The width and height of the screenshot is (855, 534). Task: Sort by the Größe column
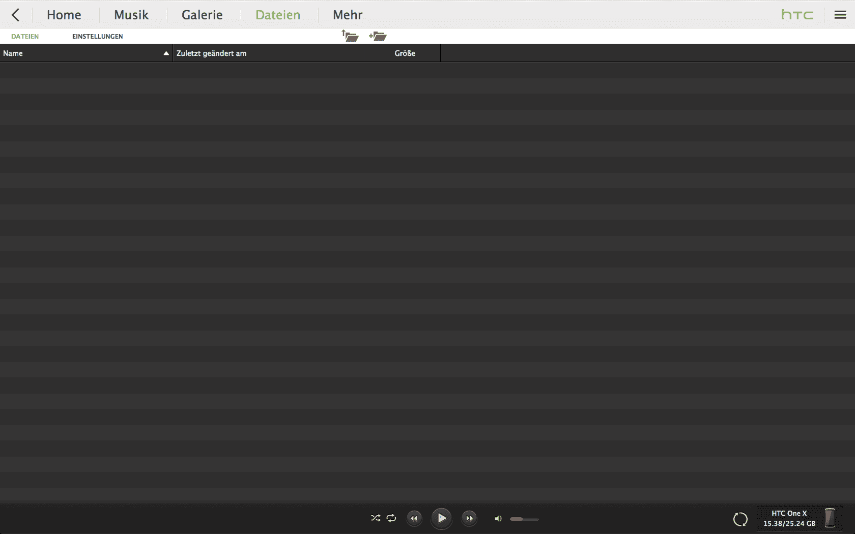coord(403,53)
